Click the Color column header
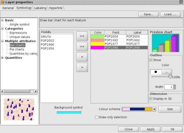184x133 pixels. 98,32
